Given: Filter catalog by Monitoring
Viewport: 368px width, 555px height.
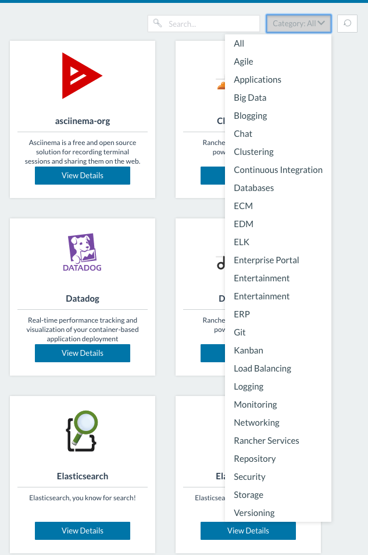Looking at the screenshot, I should (255, 405).
